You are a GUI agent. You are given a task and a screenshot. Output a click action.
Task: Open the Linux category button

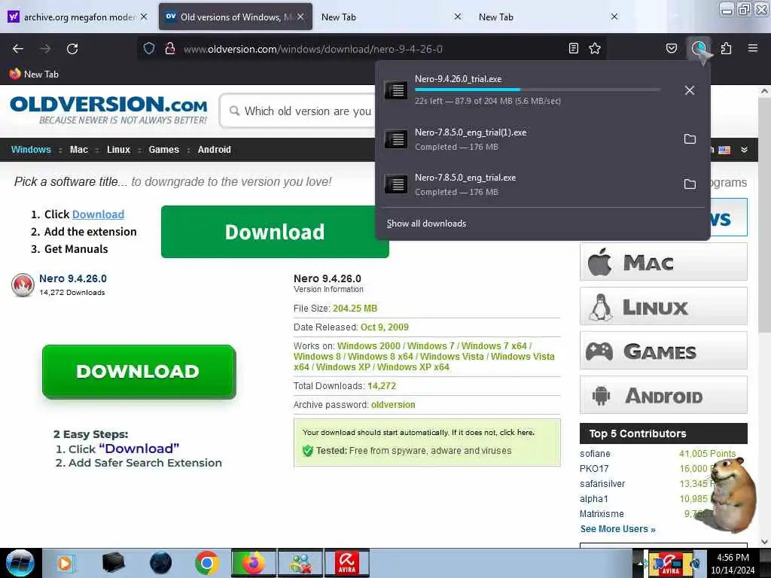pyautogui.click(x=663, y=306)
